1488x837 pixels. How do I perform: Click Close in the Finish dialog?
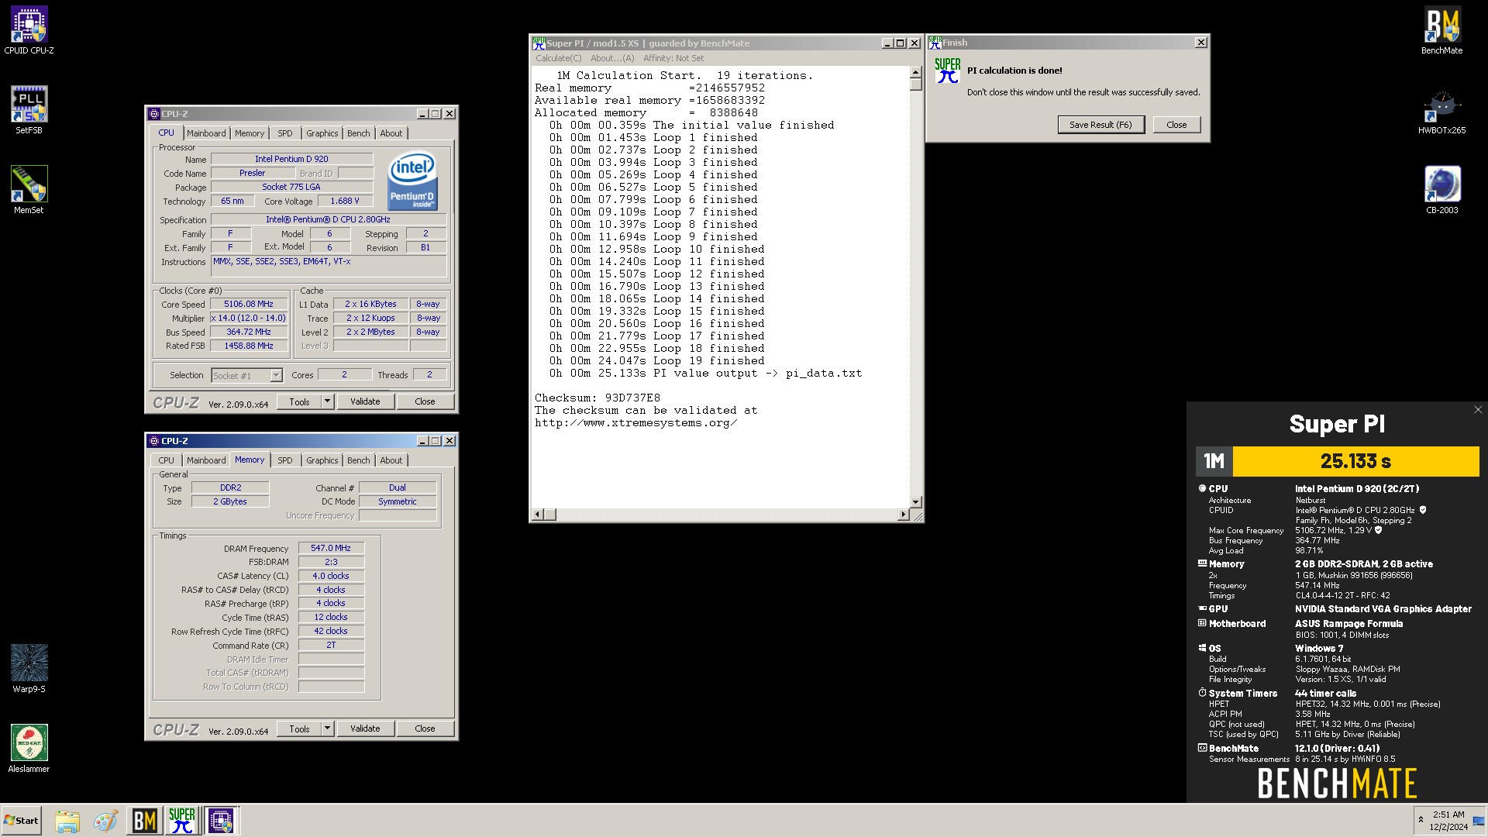click(x=1176, y=125)
